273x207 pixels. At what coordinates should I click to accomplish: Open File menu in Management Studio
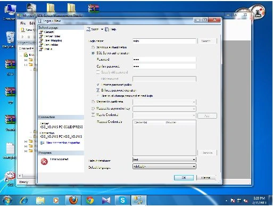[23, 23]
